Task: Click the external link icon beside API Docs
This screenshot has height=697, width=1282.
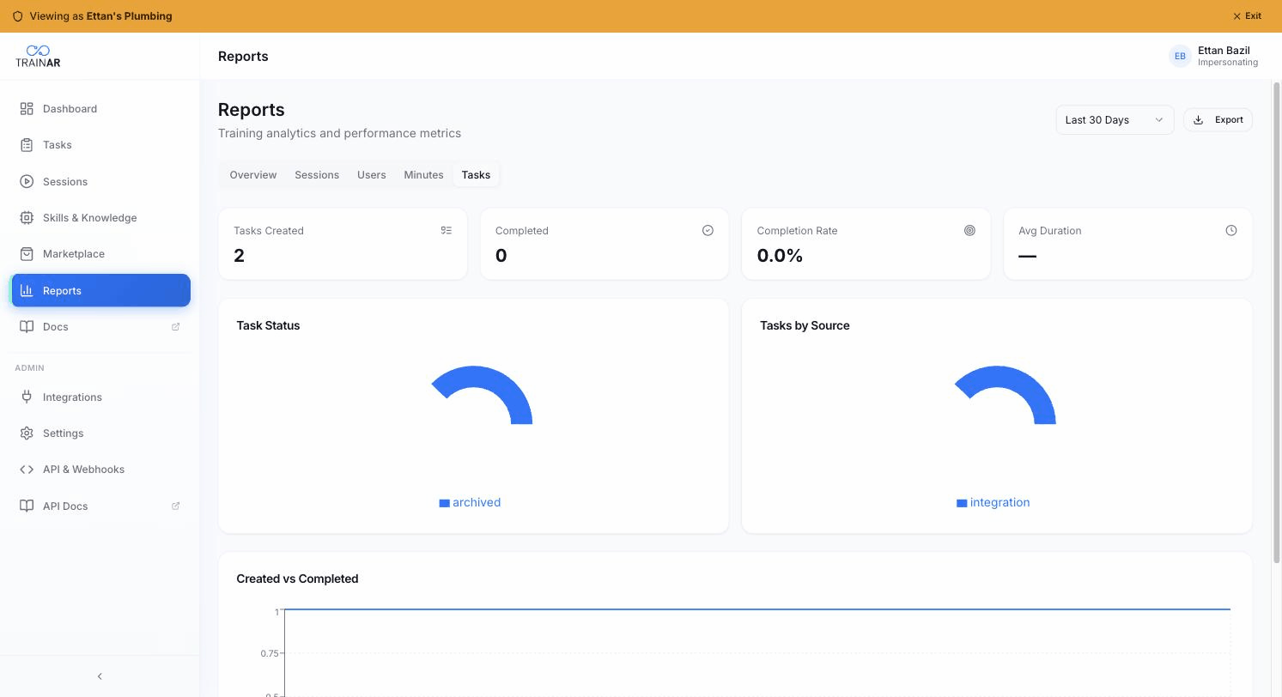Action: (x=176, y=506)
